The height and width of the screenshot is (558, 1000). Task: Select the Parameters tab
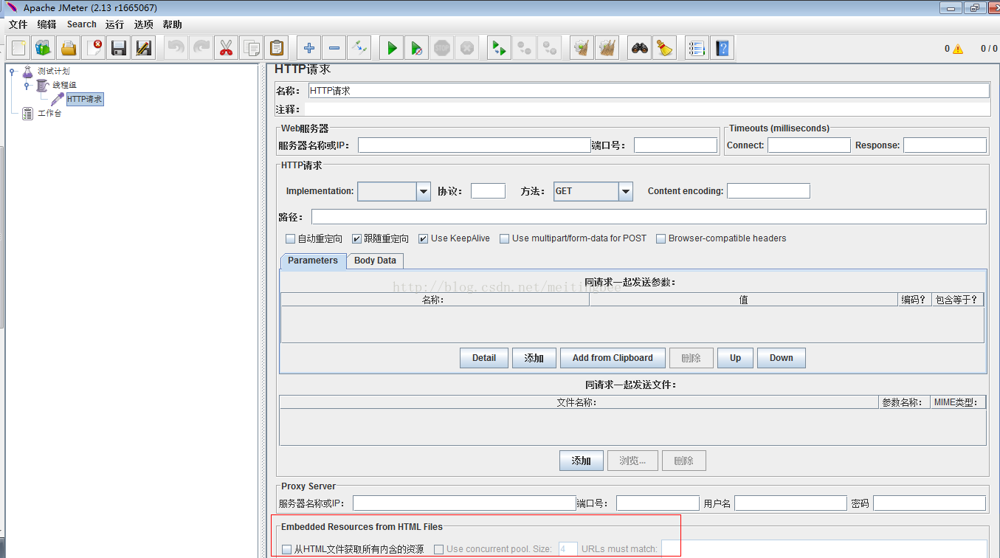click(313, 261)
